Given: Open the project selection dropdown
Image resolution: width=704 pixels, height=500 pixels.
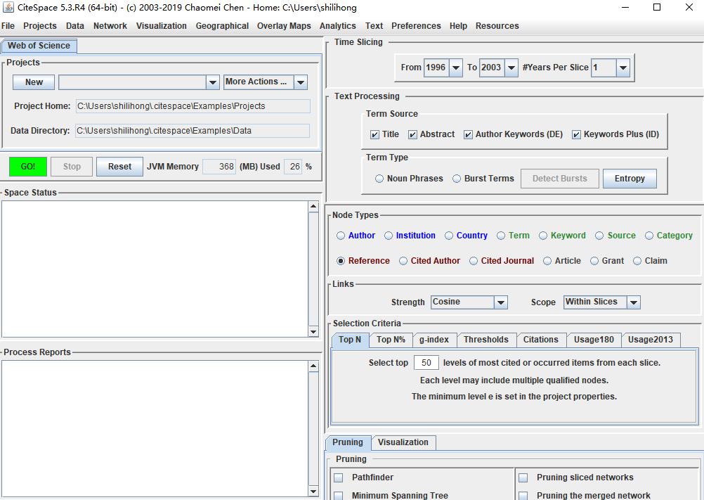Looking at the screenshot, I should pyautogui.click(x=213, y=82).
